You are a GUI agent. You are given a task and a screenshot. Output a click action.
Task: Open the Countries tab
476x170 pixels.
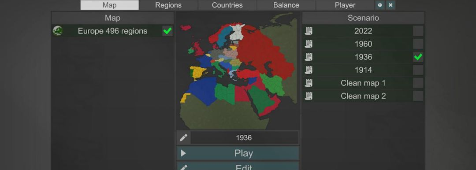227,5
